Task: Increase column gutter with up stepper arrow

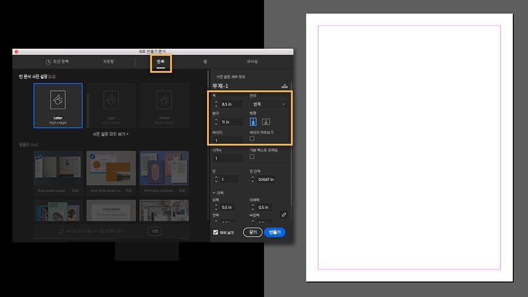Action: click(253, 177)
